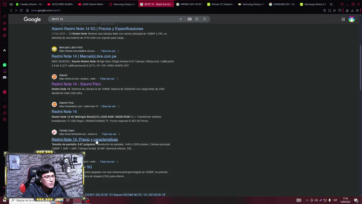
Task: Search by image with Google Lens
Action: (x=197, y=19)
